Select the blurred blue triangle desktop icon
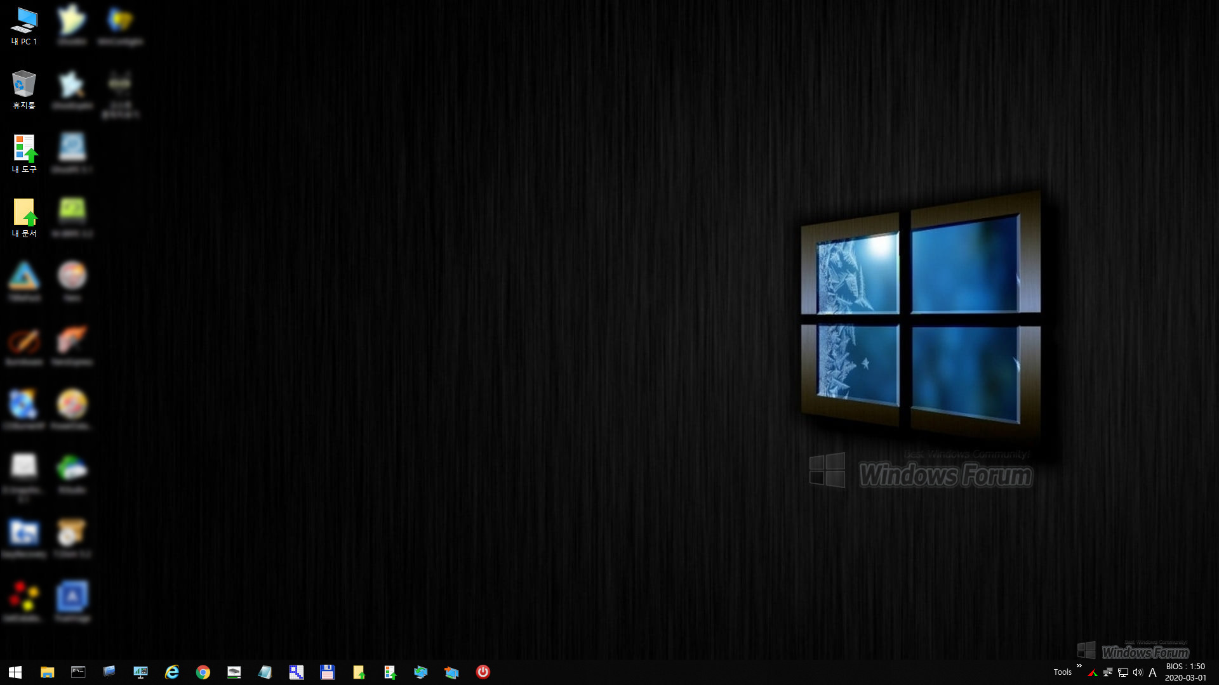The height and width of the screenshot is (685, 1219). coord(24,282)
